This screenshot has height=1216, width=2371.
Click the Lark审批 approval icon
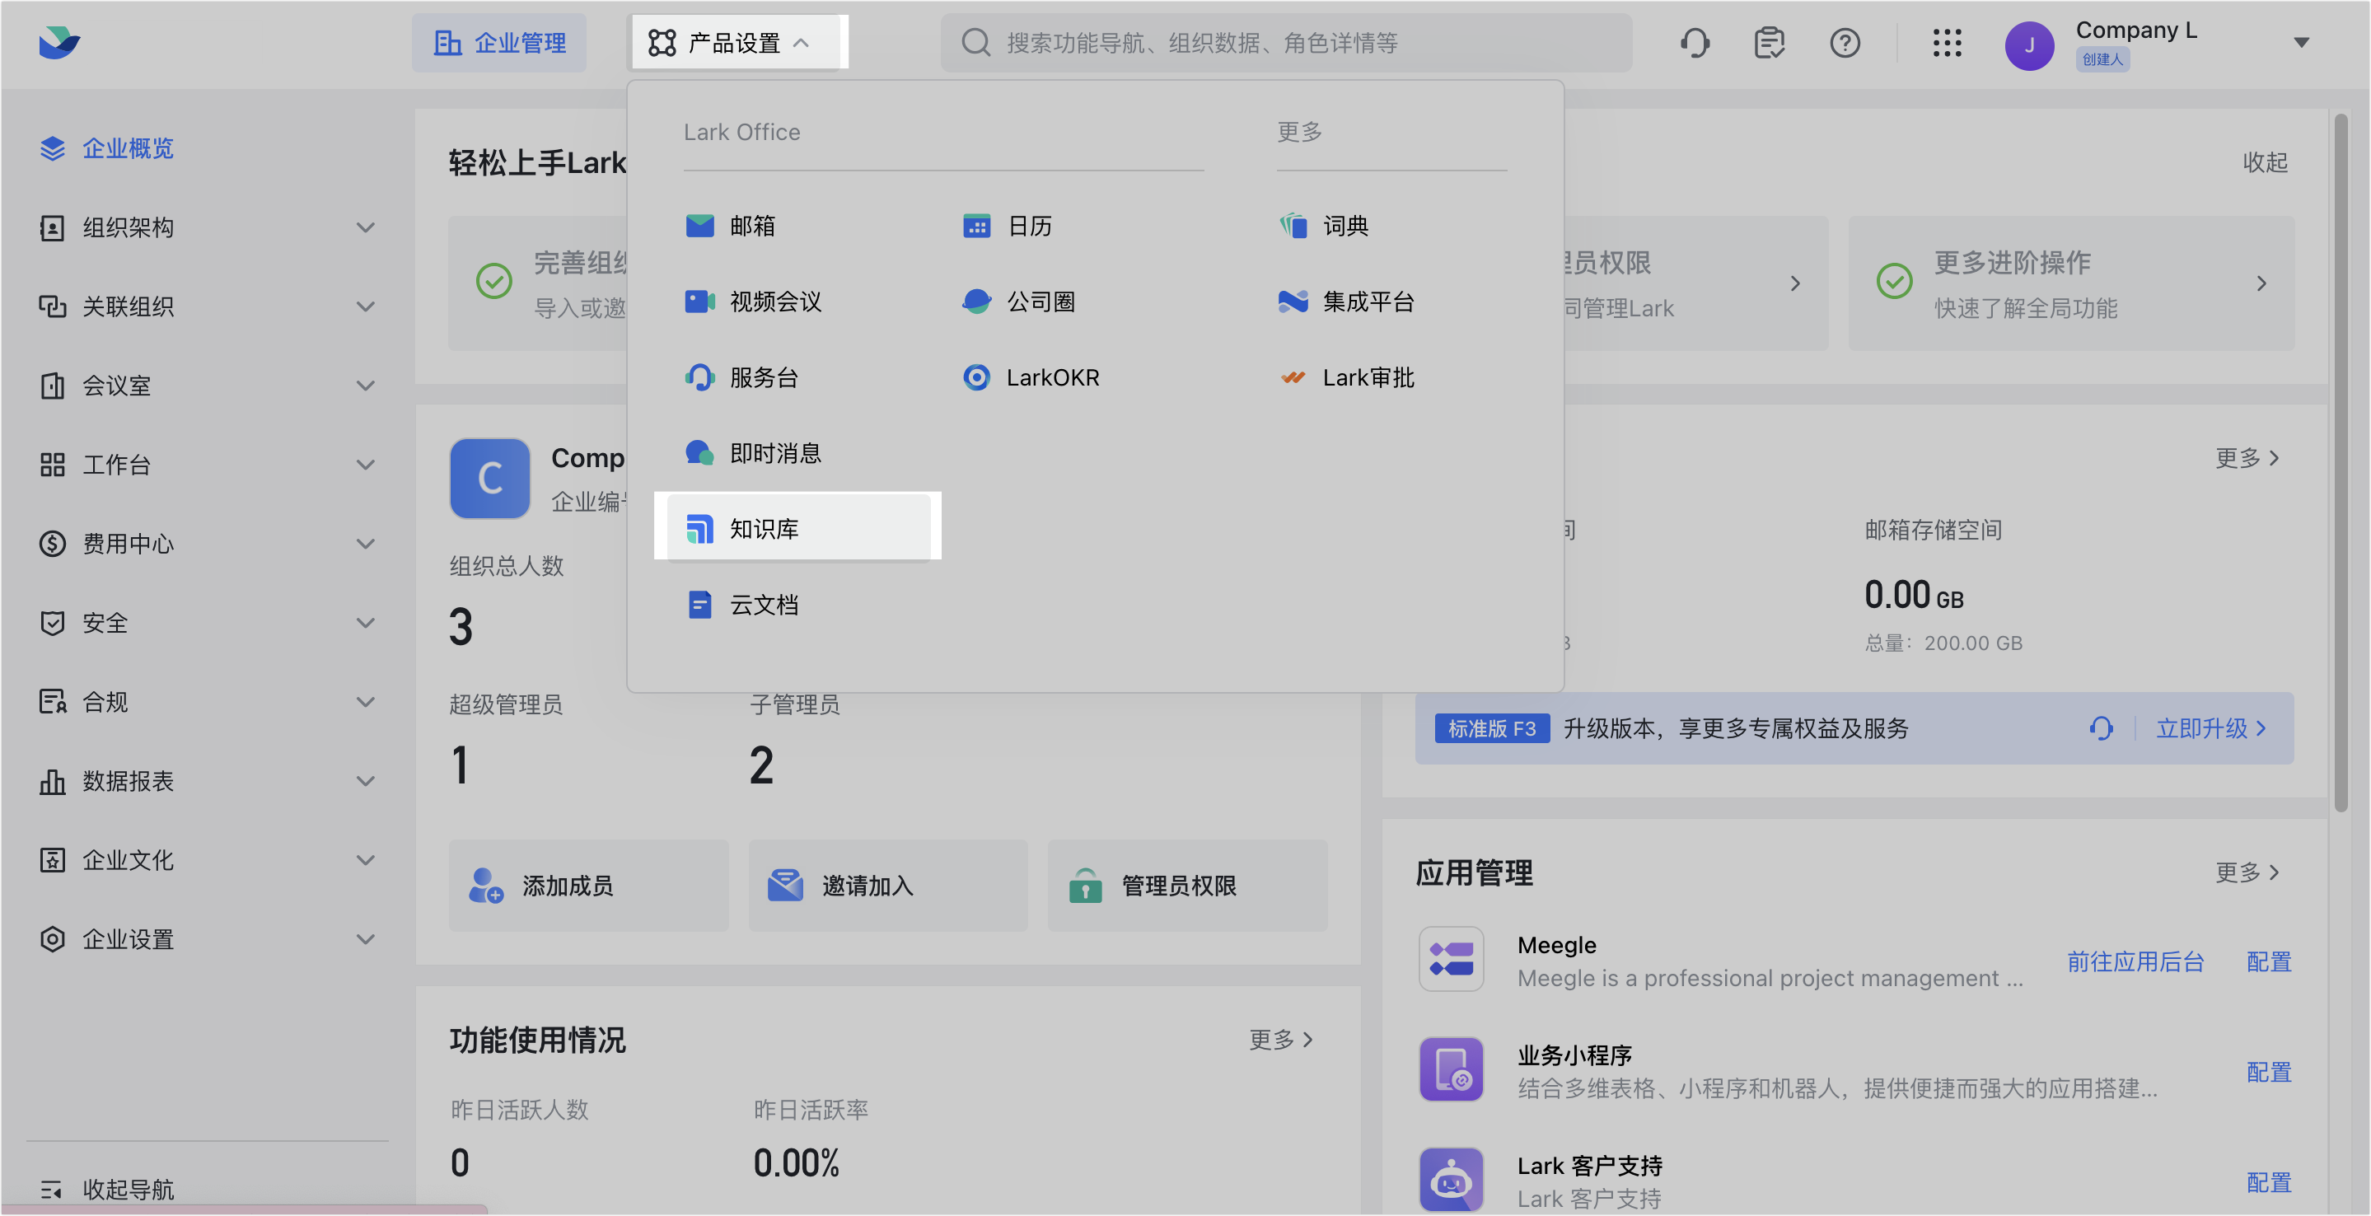tap(1293, 377)
